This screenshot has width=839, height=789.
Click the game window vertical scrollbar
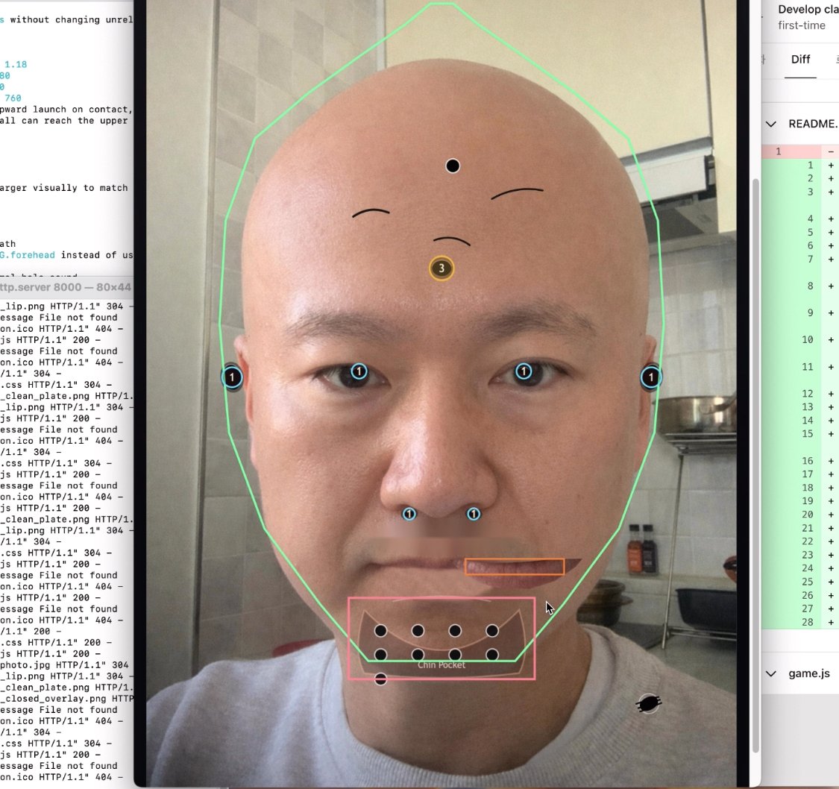[x=755, y=465]
